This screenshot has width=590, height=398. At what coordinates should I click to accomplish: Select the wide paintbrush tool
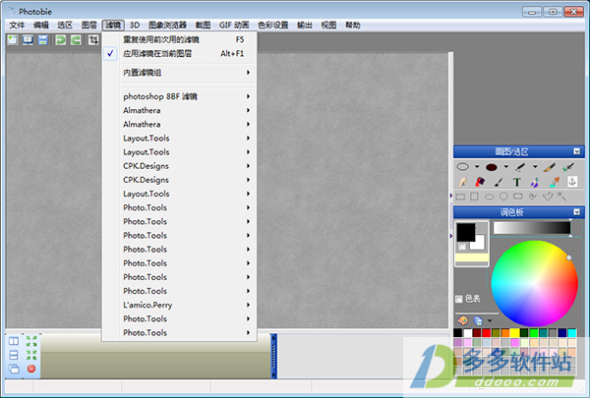tap(550, 167)
